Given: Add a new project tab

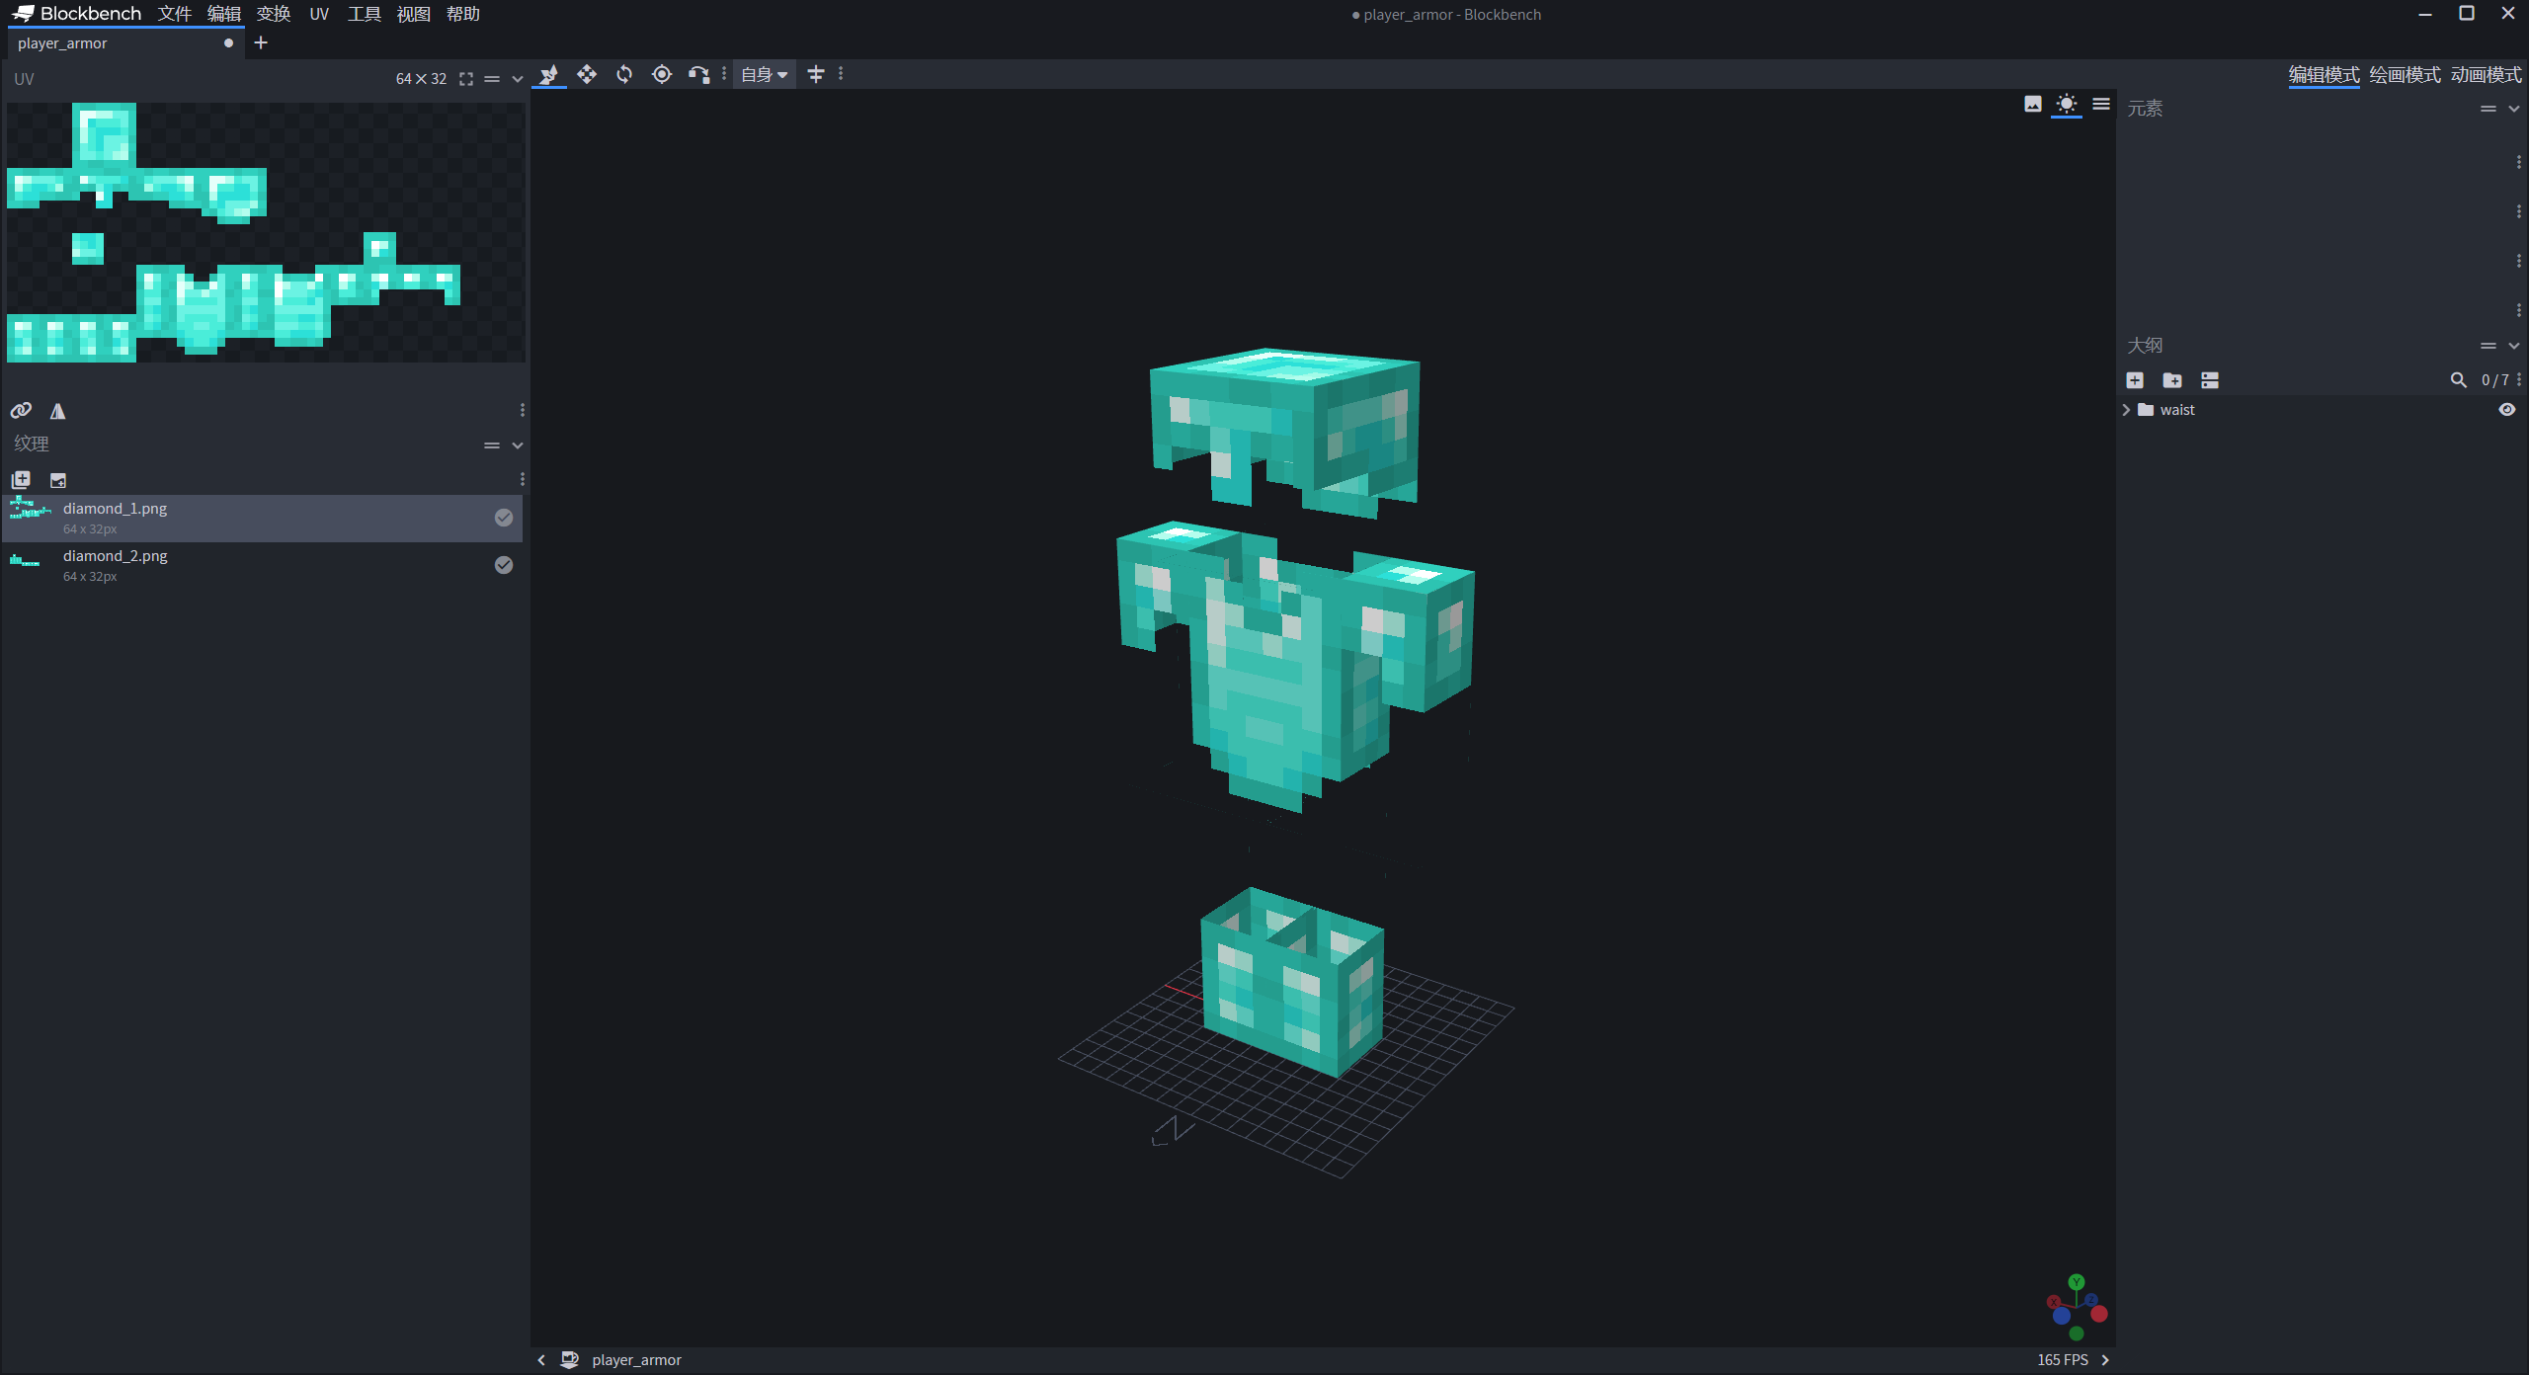Looking at the screenshot, I should [x=261, y=42].
